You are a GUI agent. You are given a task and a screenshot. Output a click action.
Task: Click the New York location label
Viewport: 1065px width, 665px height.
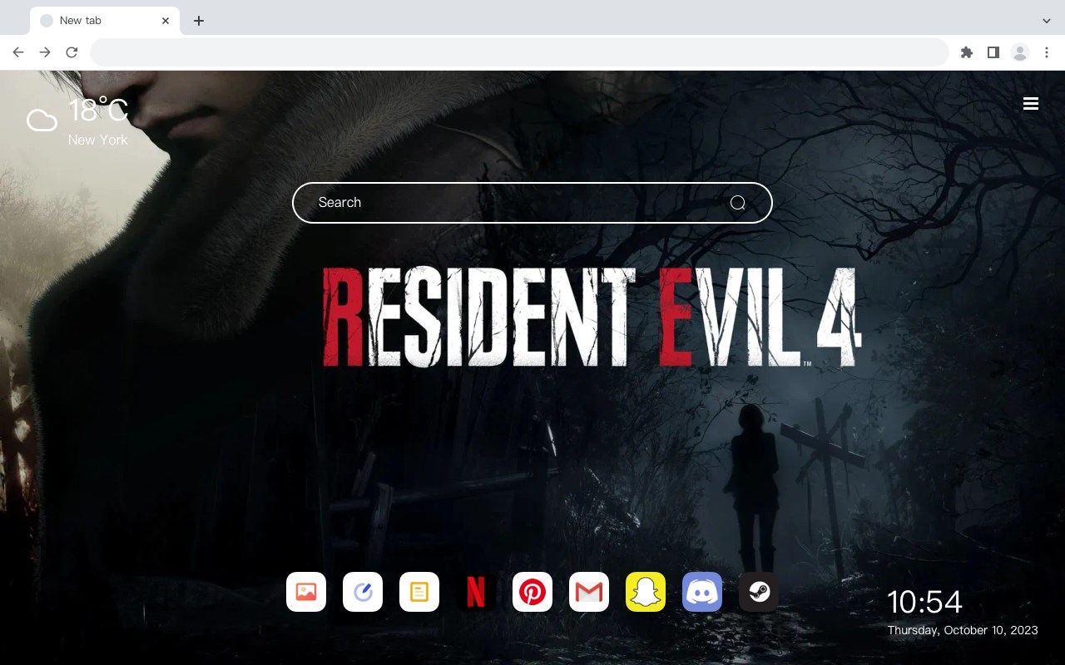click(x=98, y=140)
